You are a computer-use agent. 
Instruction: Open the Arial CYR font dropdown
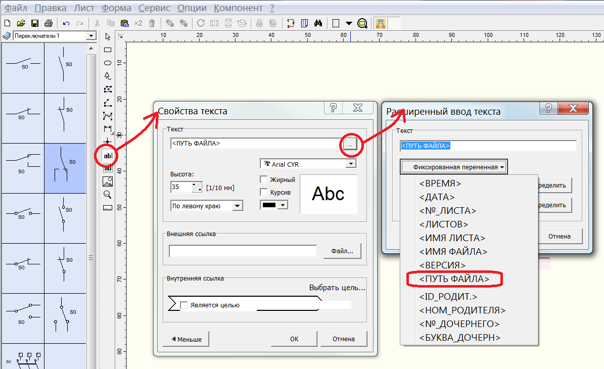click(x=351, y=164)
